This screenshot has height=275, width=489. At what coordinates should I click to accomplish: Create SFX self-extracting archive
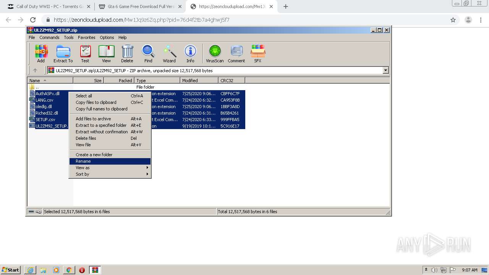[x=258, y=53]
